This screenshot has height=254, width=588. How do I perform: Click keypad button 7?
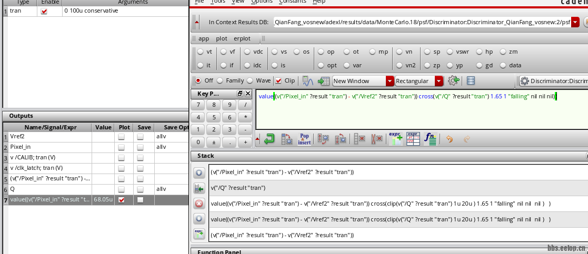(x=198, y=105)
